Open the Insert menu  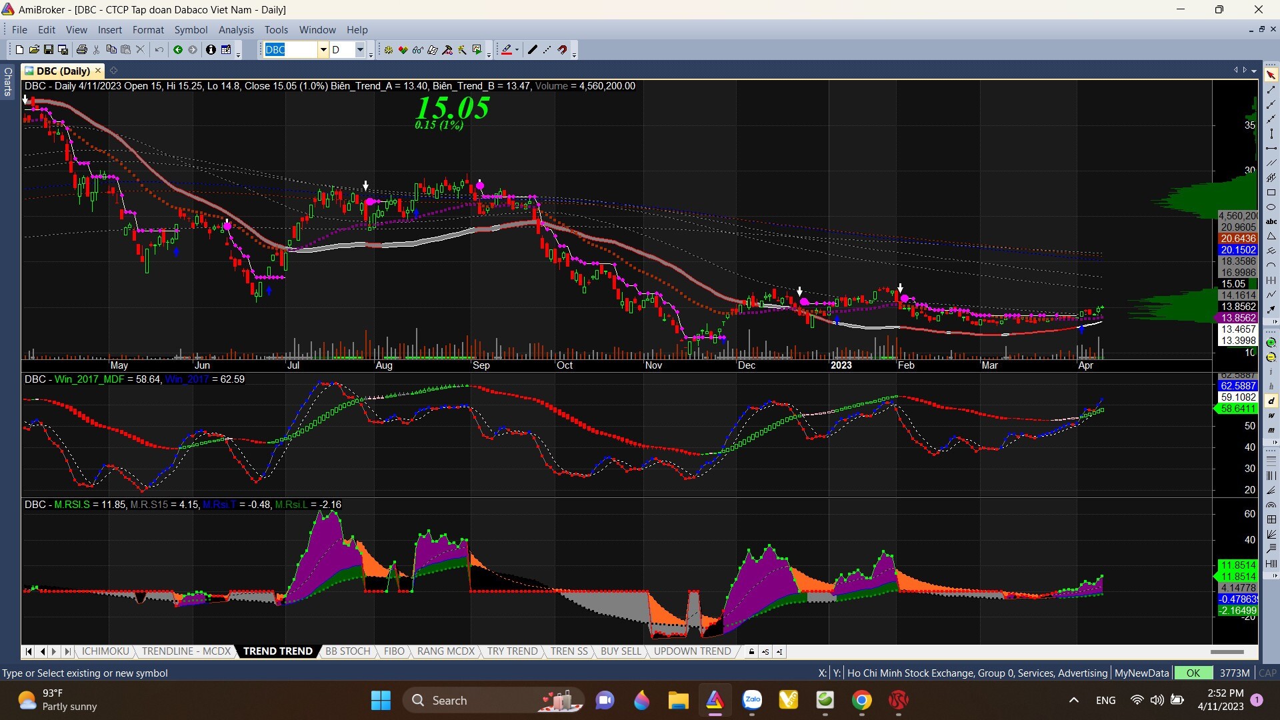coord(109,30)
